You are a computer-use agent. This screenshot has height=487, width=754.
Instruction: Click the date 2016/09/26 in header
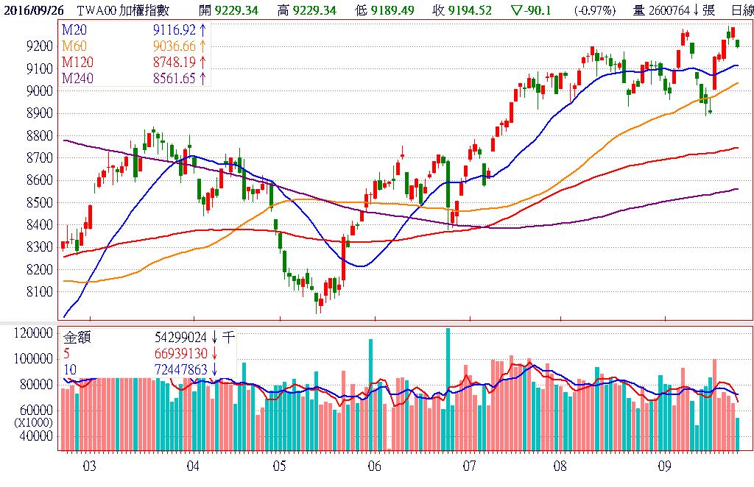(33, 10)
